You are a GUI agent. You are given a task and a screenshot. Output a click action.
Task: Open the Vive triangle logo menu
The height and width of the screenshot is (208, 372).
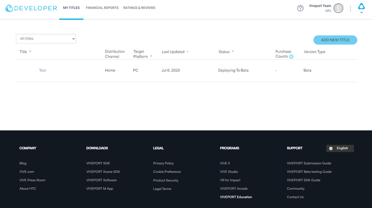pos(361,6)
